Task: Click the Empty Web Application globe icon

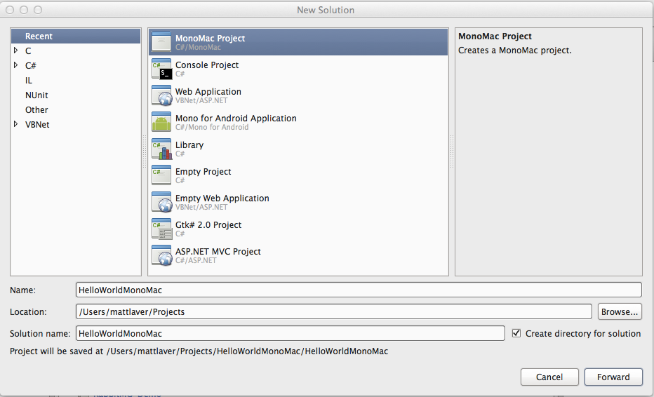Action: coord(161,202)
